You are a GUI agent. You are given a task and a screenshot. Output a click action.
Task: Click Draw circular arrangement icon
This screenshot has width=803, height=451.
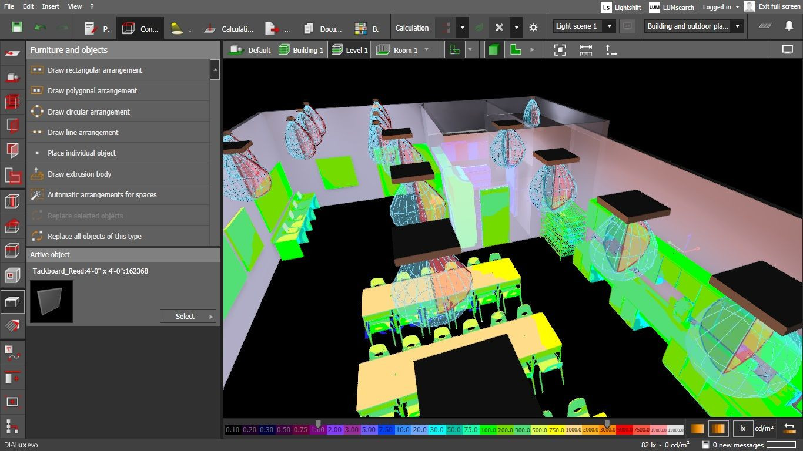37,112
